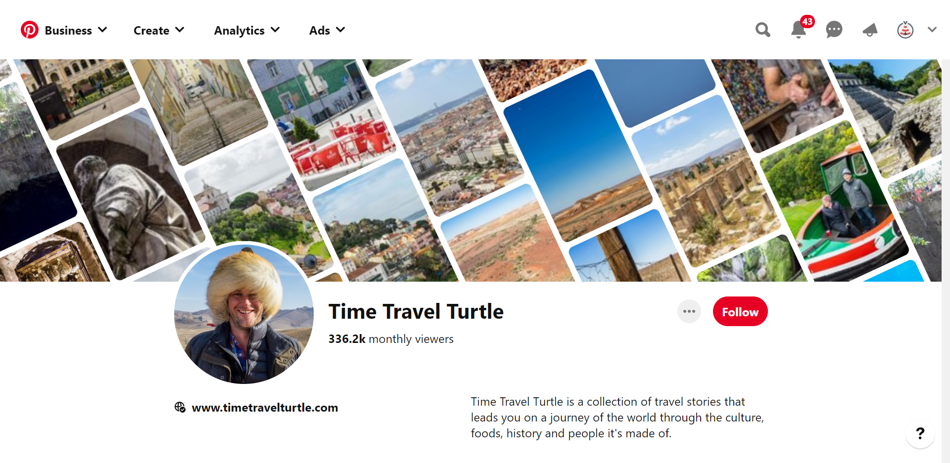This screenshot has width=950, height=463.
Task: Open the three-dot profile options button
Action: tap(689, 311)
